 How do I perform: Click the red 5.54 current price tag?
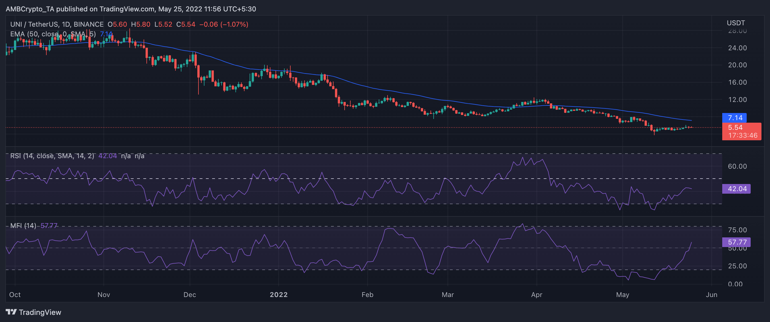[x=735, y=127]
